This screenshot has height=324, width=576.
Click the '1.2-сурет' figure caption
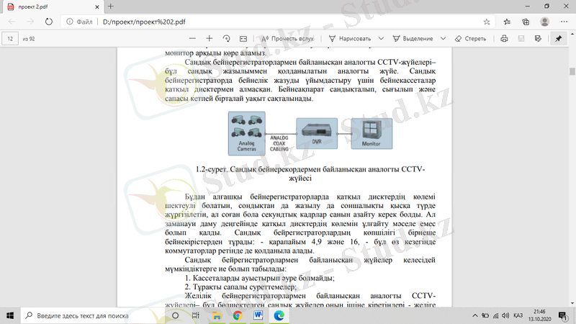pos(310,174)
